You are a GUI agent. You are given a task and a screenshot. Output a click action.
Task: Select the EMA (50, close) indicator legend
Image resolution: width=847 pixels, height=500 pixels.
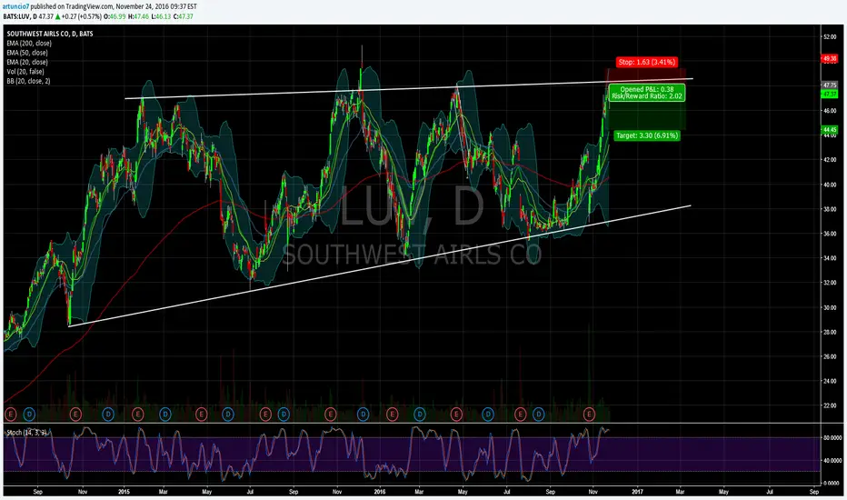[x=27, y=53]
